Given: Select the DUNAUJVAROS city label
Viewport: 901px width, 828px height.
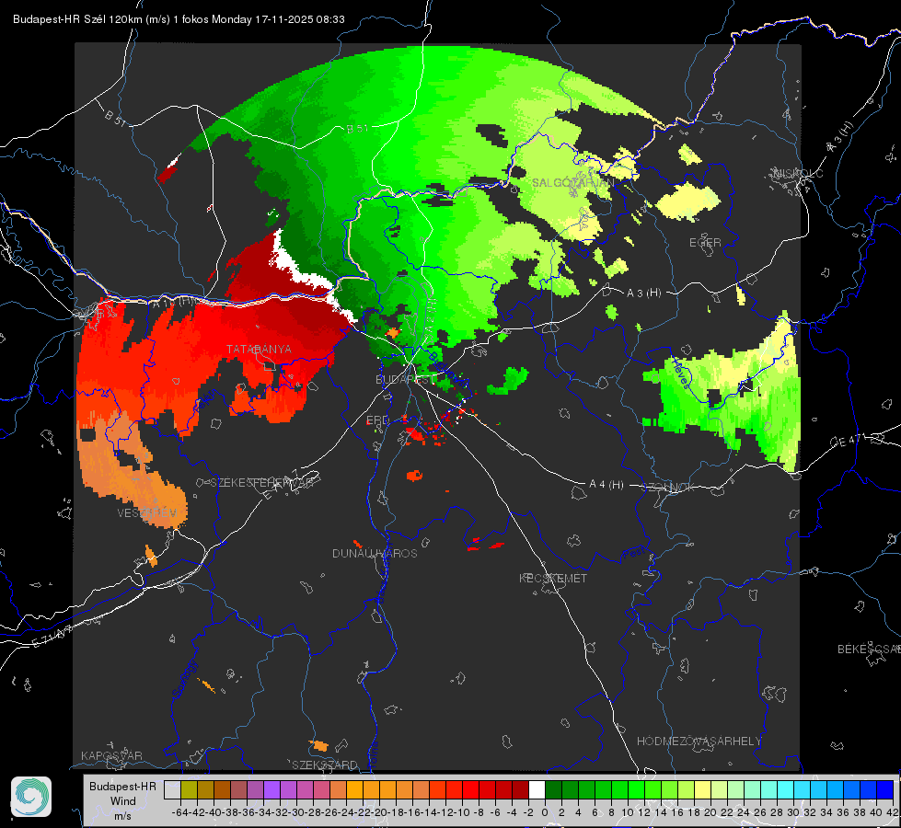Looking at the screenshot, I should 375,553.
